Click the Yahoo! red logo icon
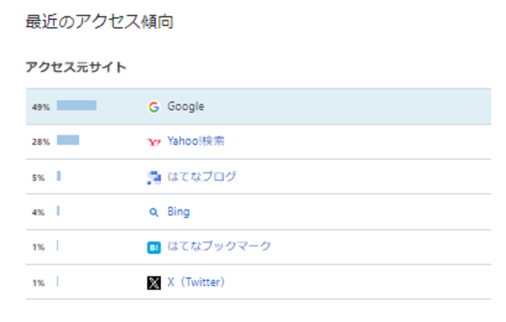The height and width of the screenshot is (322, 506). 154,142
